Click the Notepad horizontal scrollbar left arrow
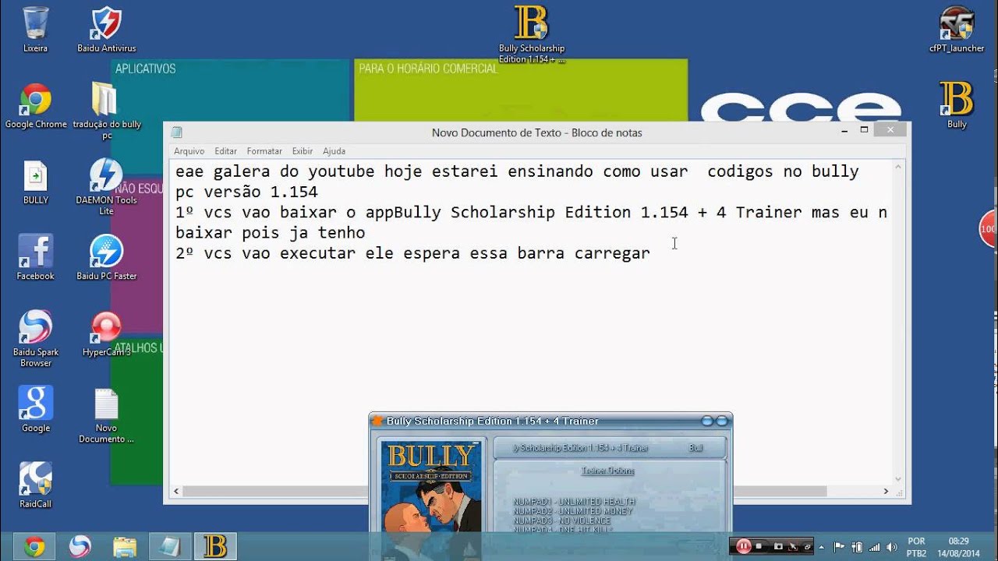 click(176, 492)
